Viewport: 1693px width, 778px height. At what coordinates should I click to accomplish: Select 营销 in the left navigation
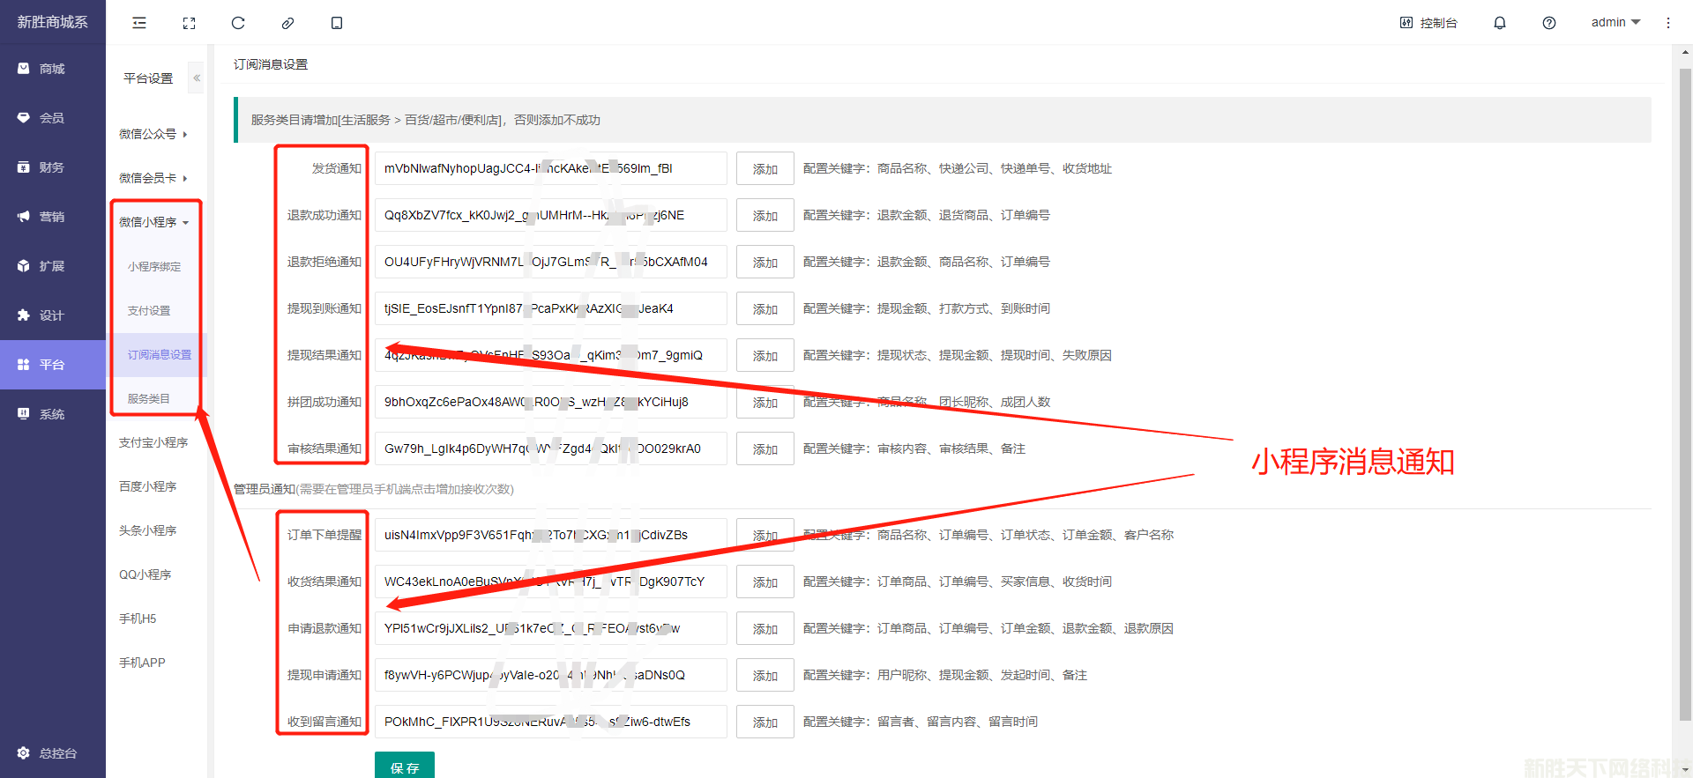coord(52,217)
